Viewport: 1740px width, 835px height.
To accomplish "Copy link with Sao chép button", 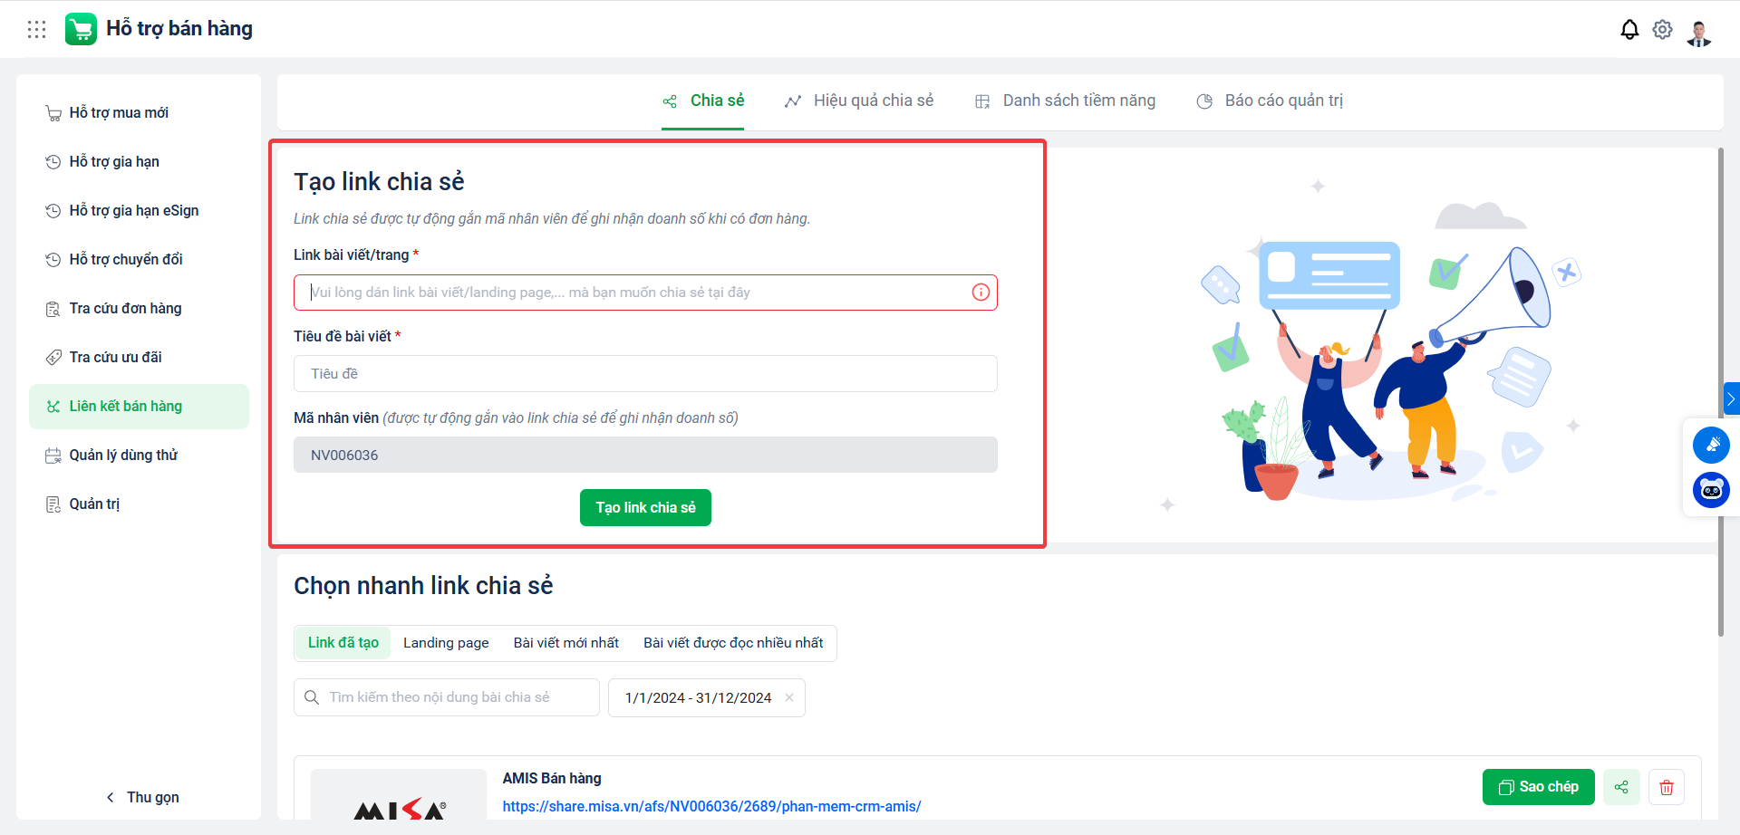I will point(1538,787).
